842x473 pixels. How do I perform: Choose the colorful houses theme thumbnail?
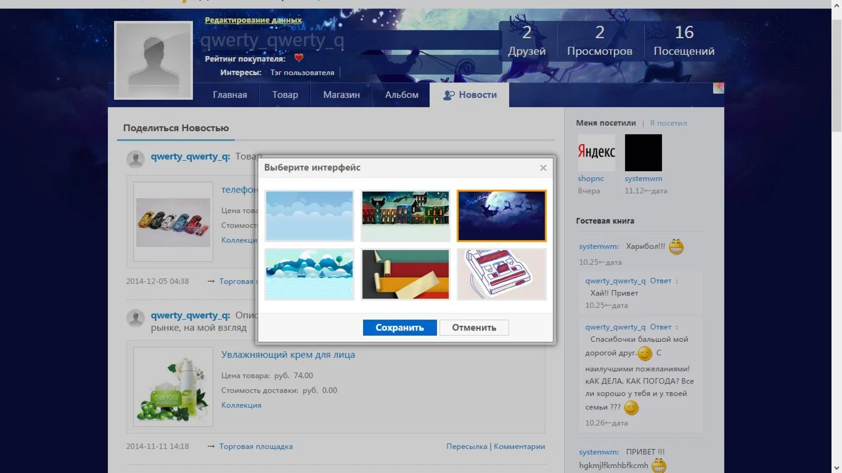pos(406,216)
